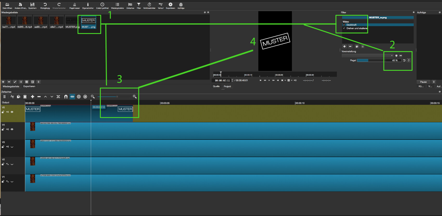Toggle ripple all tracks asterisk icon

pos(85,97)
